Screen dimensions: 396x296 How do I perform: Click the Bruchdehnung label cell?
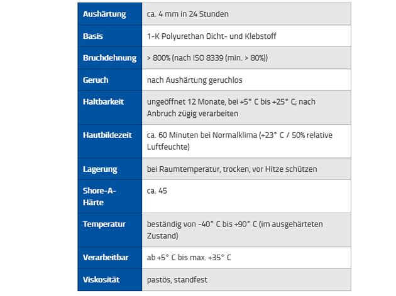pyautogui.click(x=110, y=58)
